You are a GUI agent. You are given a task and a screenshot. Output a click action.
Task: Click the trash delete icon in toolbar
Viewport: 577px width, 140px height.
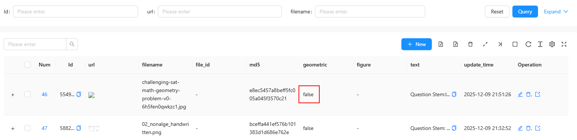[x=470, y=44]
